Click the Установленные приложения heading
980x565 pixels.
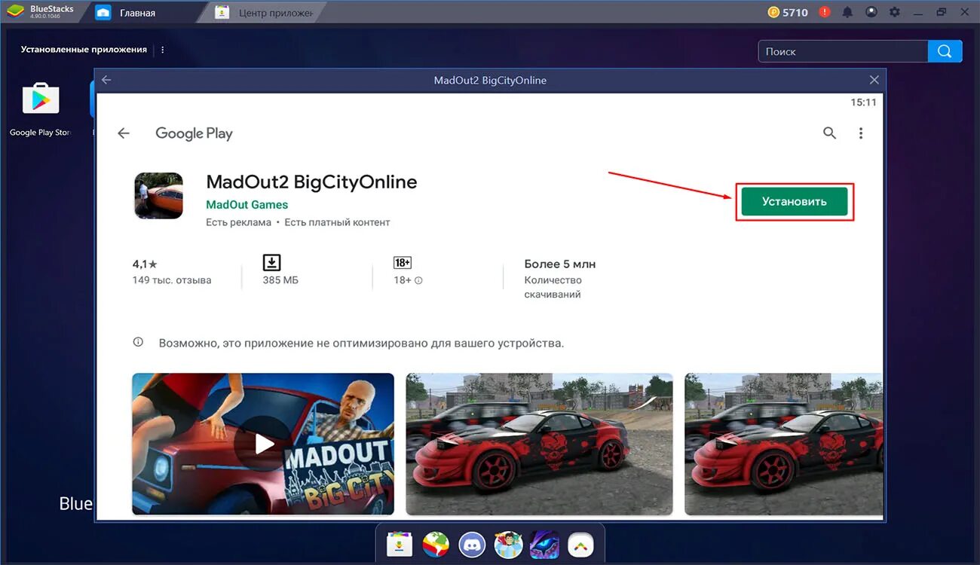(84, 50)
